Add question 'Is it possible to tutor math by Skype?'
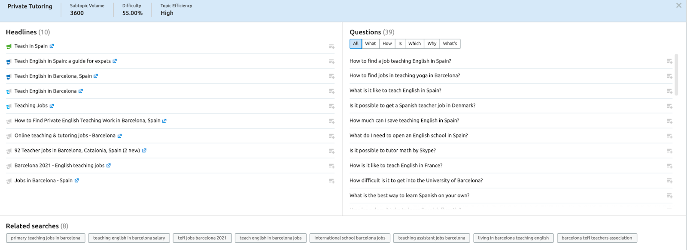The width and height of the screenshot is (687, 250). [x=669, y=151]
